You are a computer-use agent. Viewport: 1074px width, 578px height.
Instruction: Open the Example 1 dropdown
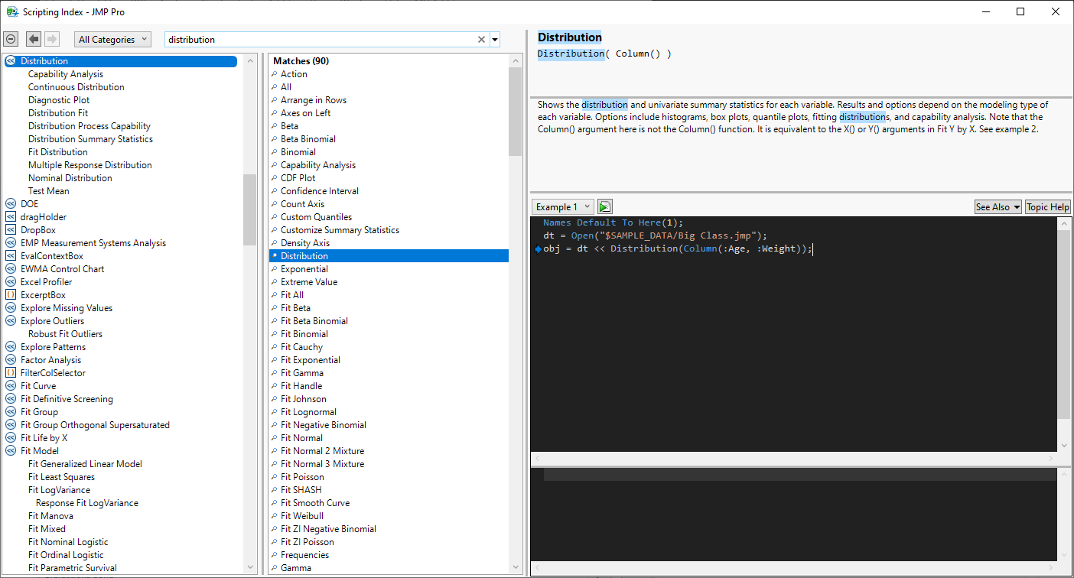pyautogui.click(x=563, y=207)
